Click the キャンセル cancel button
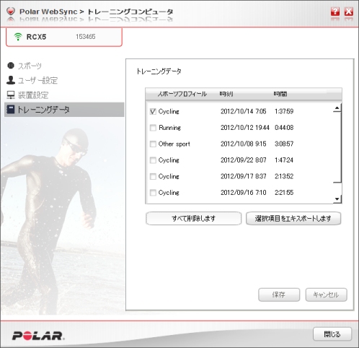This screenshot has height=348, width=359. 326,295
